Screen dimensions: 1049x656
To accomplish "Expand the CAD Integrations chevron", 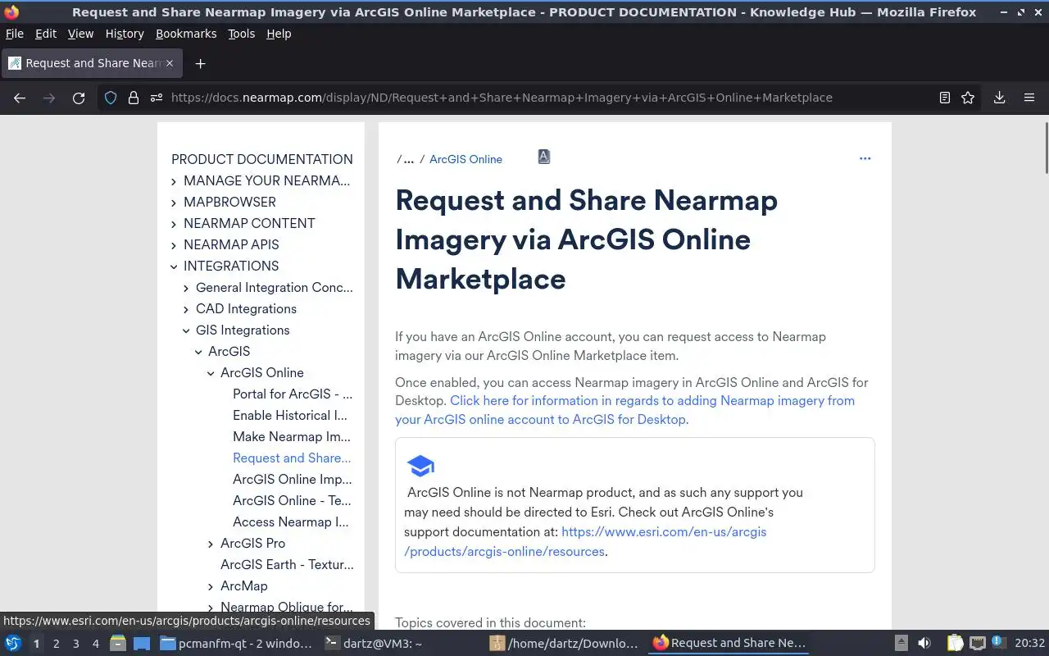I will [186, 309].
